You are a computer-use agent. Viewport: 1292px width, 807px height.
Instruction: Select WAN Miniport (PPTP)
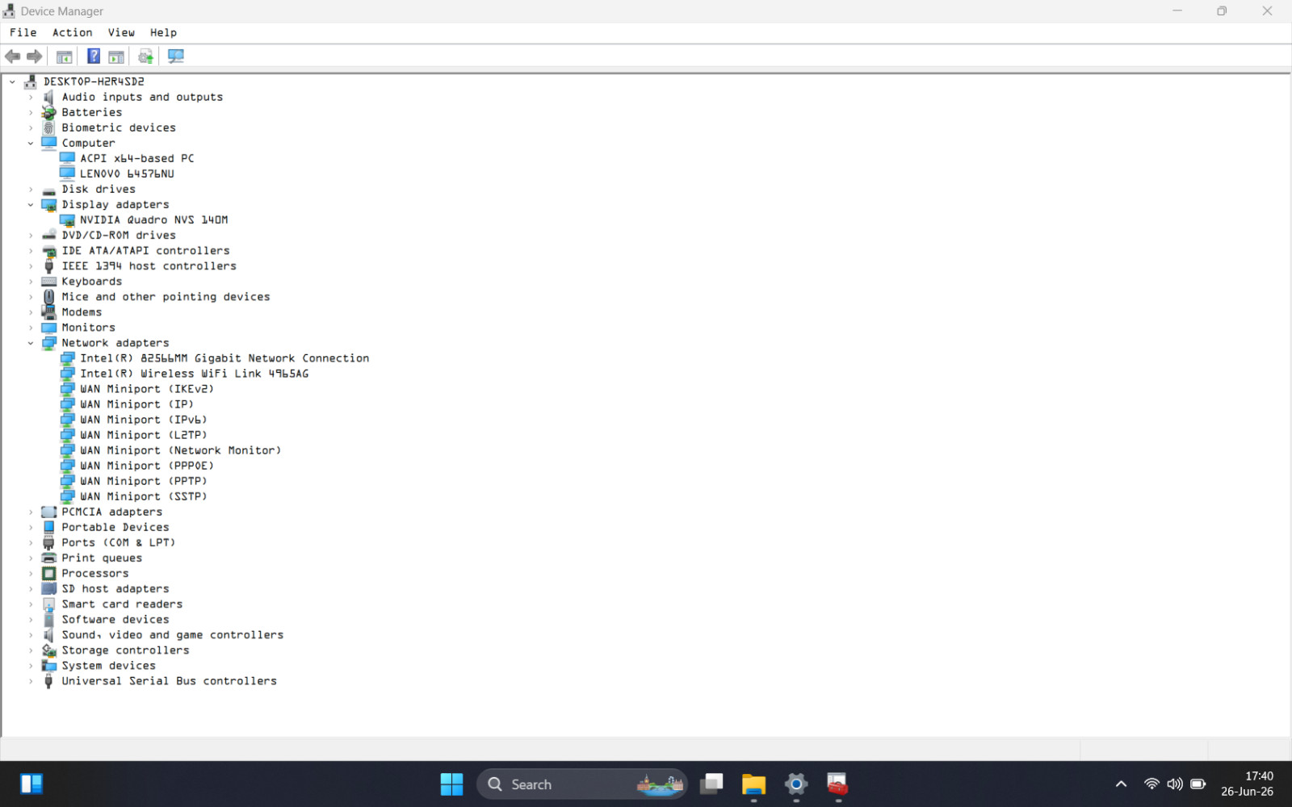pyautogui.click(x=143, y=481)
